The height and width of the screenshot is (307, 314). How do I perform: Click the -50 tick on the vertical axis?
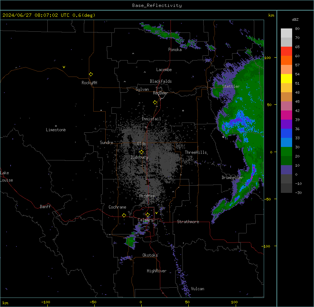point(267,199)
